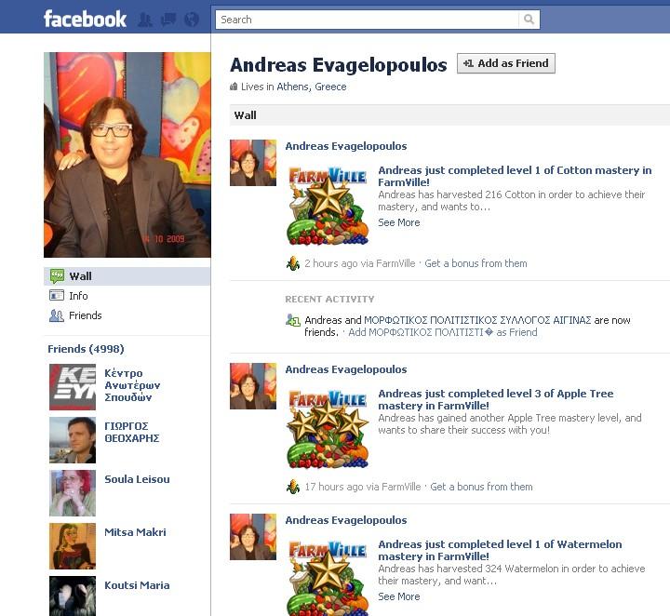Click the corn icon beside 2 hours ago

point(293,263)
